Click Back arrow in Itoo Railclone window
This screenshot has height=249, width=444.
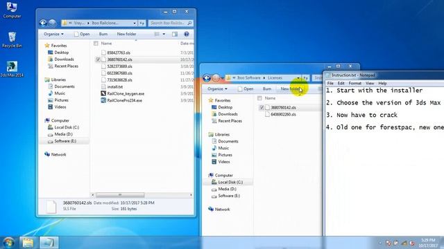[x=43, y=23]
